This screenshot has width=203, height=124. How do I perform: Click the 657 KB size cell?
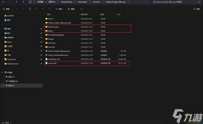click(123, 51)
